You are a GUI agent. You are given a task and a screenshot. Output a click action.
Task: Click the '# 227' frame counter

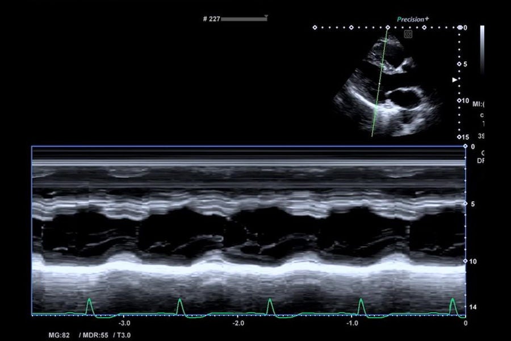212,19
